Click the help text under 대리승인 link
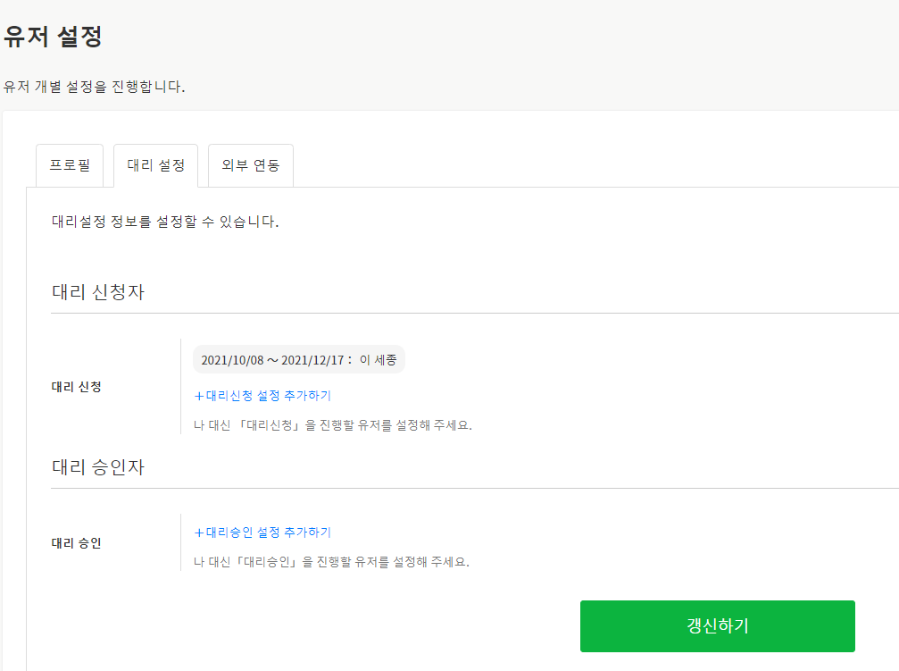 tap(331, 562)
